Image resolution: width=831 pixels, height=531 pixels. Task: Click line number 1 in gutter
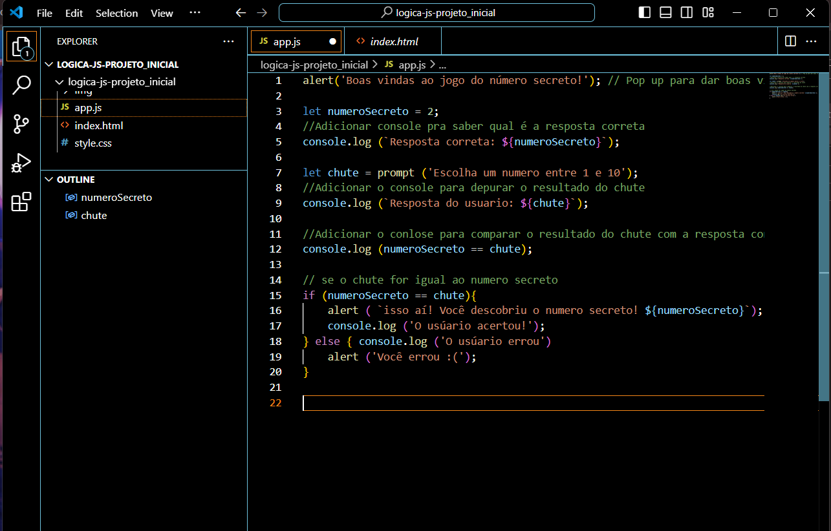(278, 81)
